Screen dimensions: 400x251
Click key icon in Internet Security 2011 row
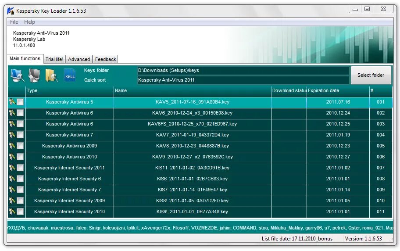12,168
